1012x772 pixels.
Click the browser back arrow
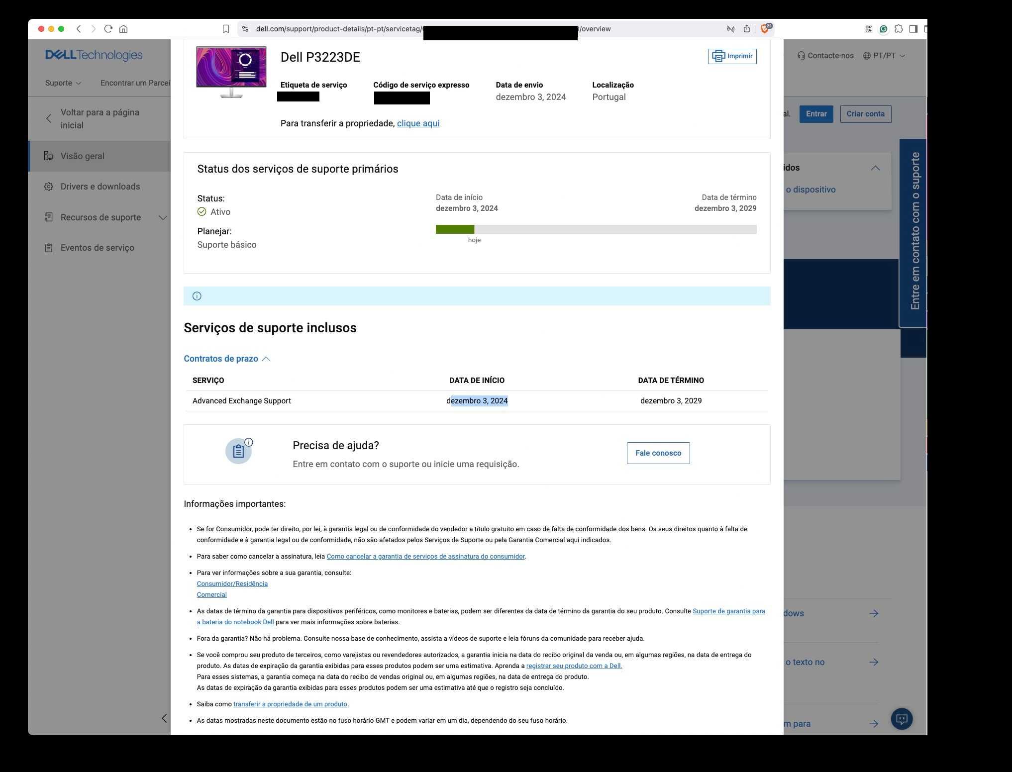pos(79,29)
